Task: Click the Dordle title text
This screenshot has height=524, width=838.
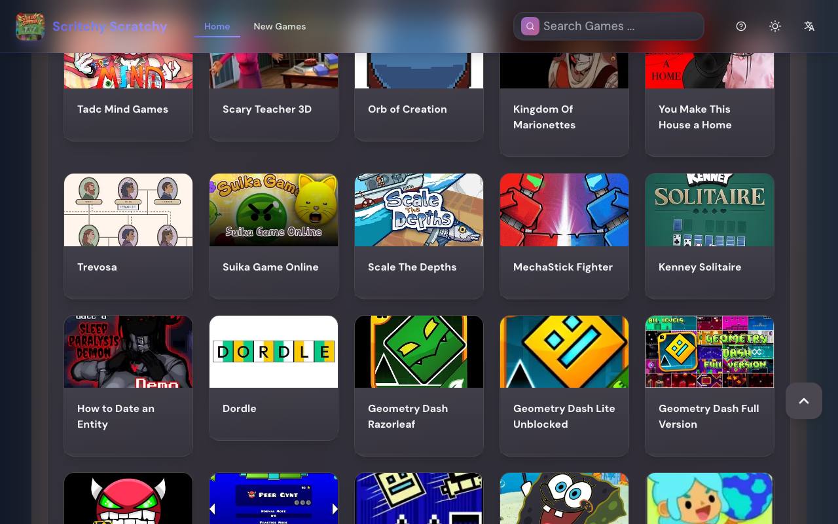Action: pyautogui.click(x=240, y=409)
